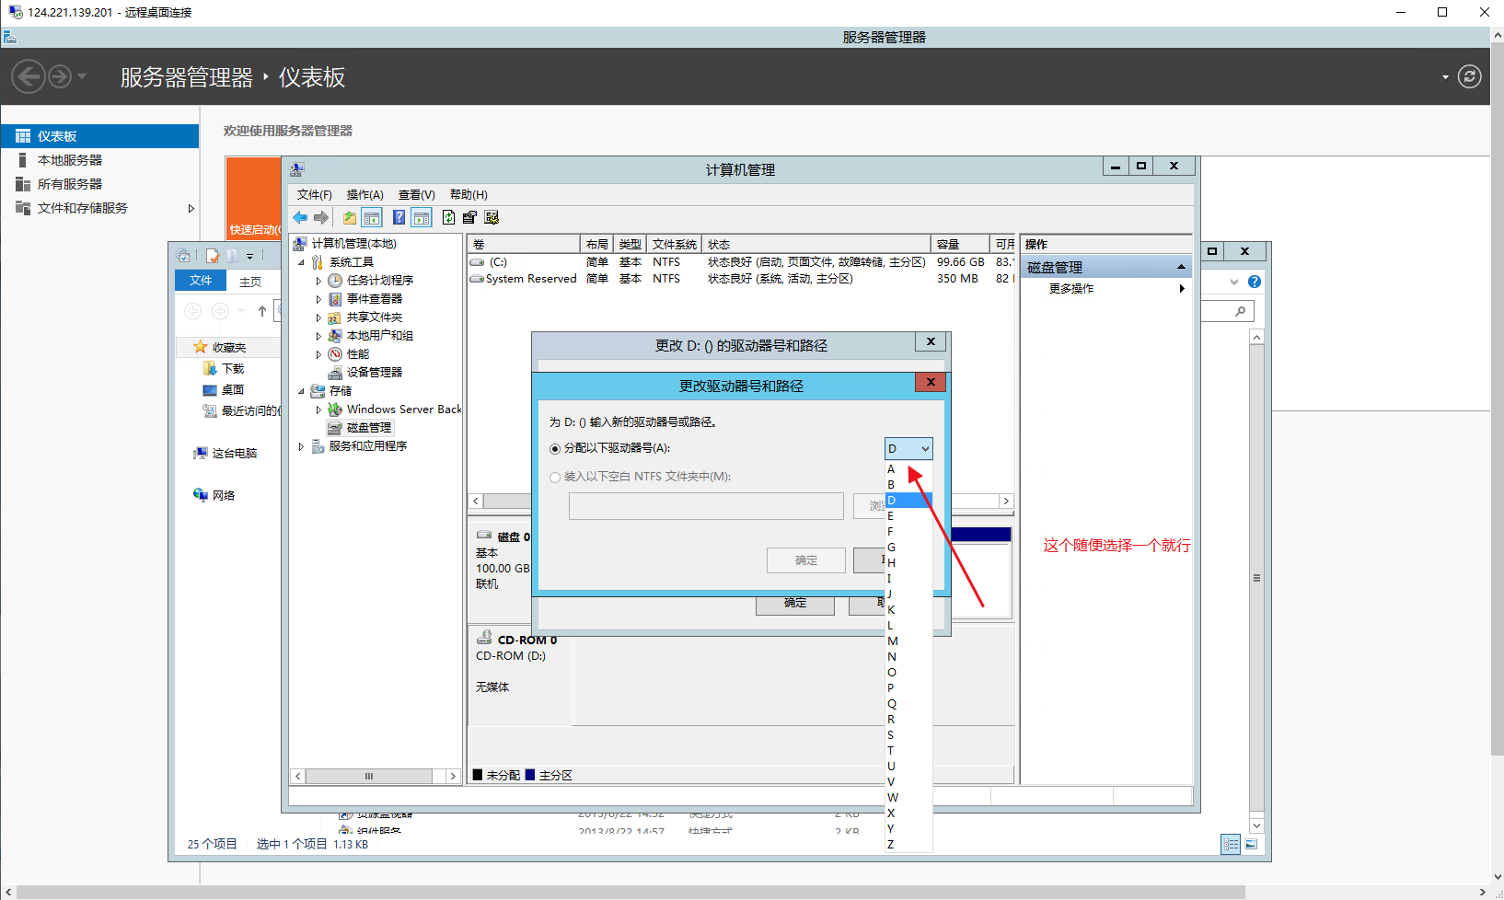Screen dimensions: 1504x900
Task: Click the blue help question mark icon
Action: (x=399, y=218)
